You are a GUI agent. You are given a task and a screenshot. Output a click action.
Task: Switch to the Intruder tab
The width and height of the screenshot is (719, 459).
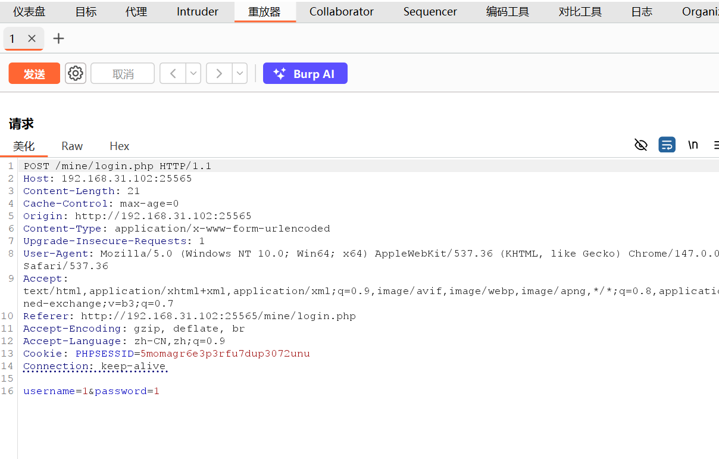pos(198,11)
